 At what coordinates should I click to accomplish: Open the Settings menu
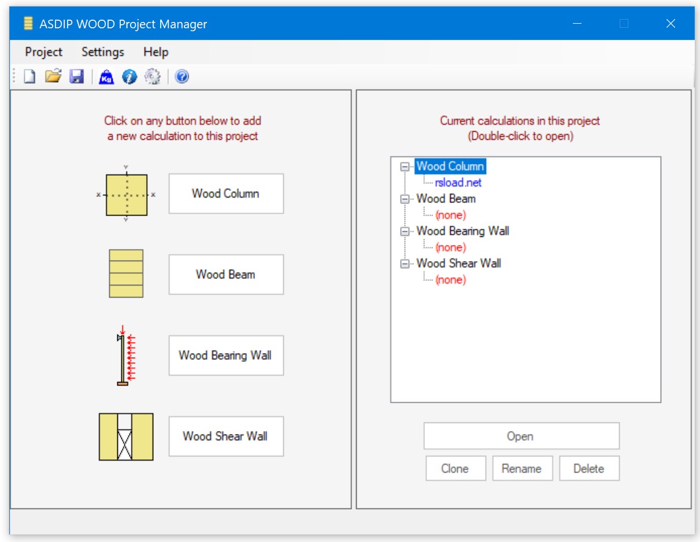tap(103, 52)
